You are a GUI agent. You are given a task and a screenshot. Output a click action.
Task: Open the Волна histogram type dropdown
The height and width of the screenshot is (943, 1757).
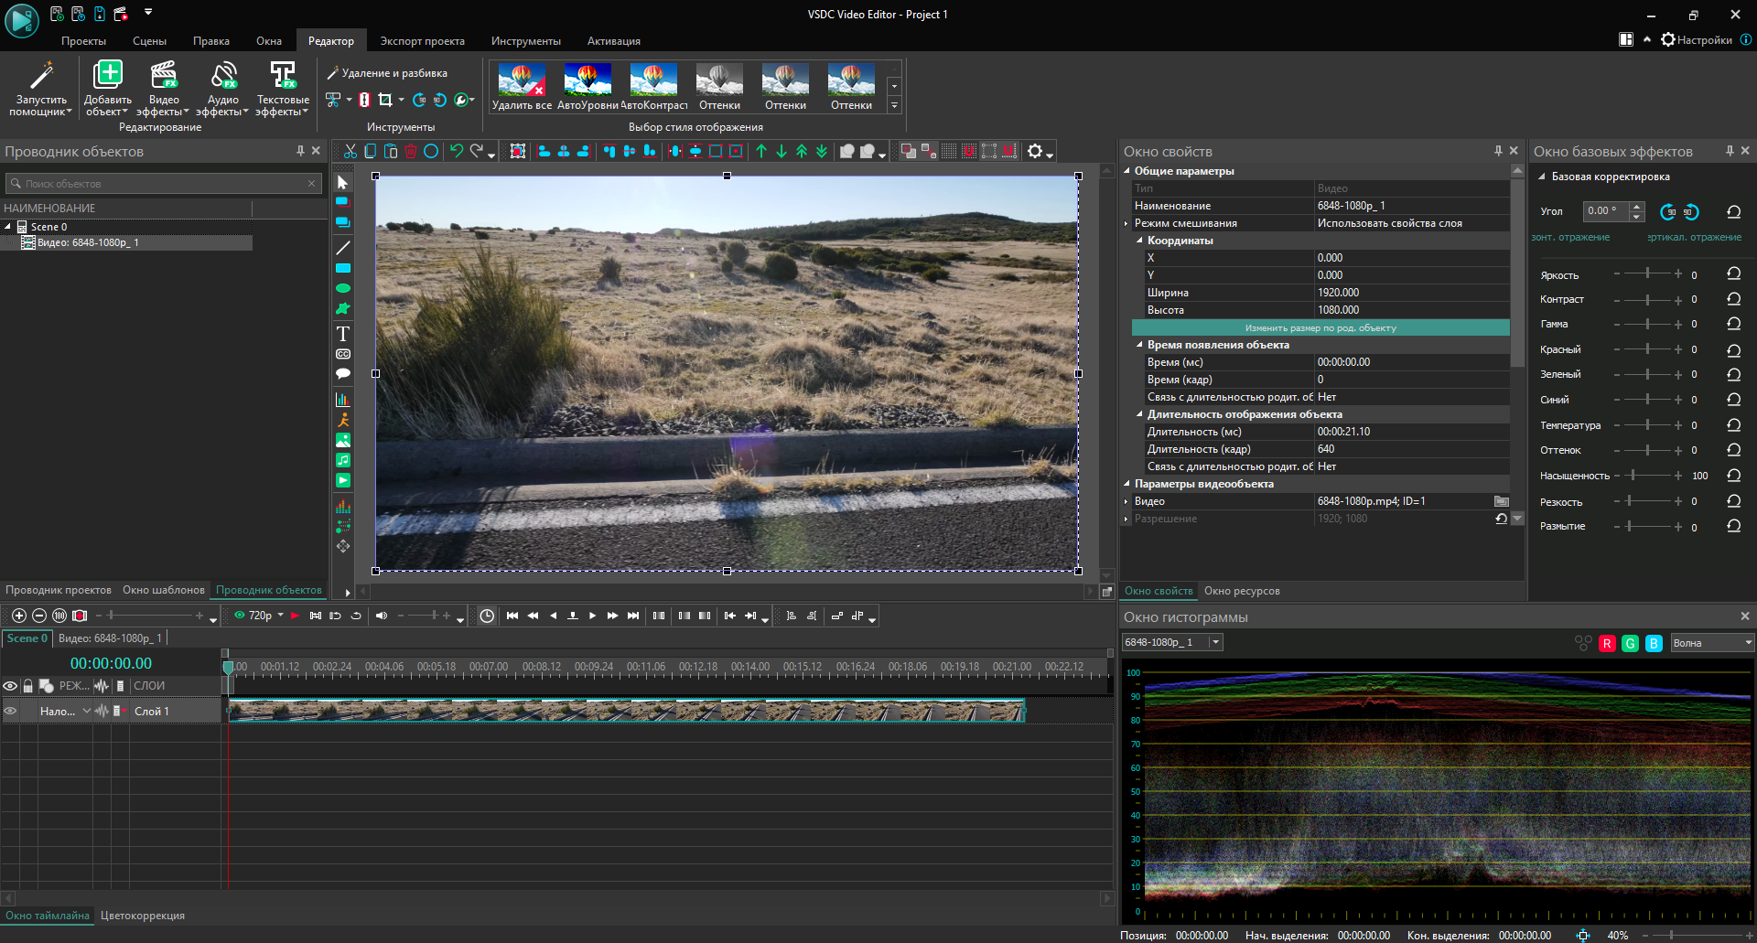click(1712, 643)
